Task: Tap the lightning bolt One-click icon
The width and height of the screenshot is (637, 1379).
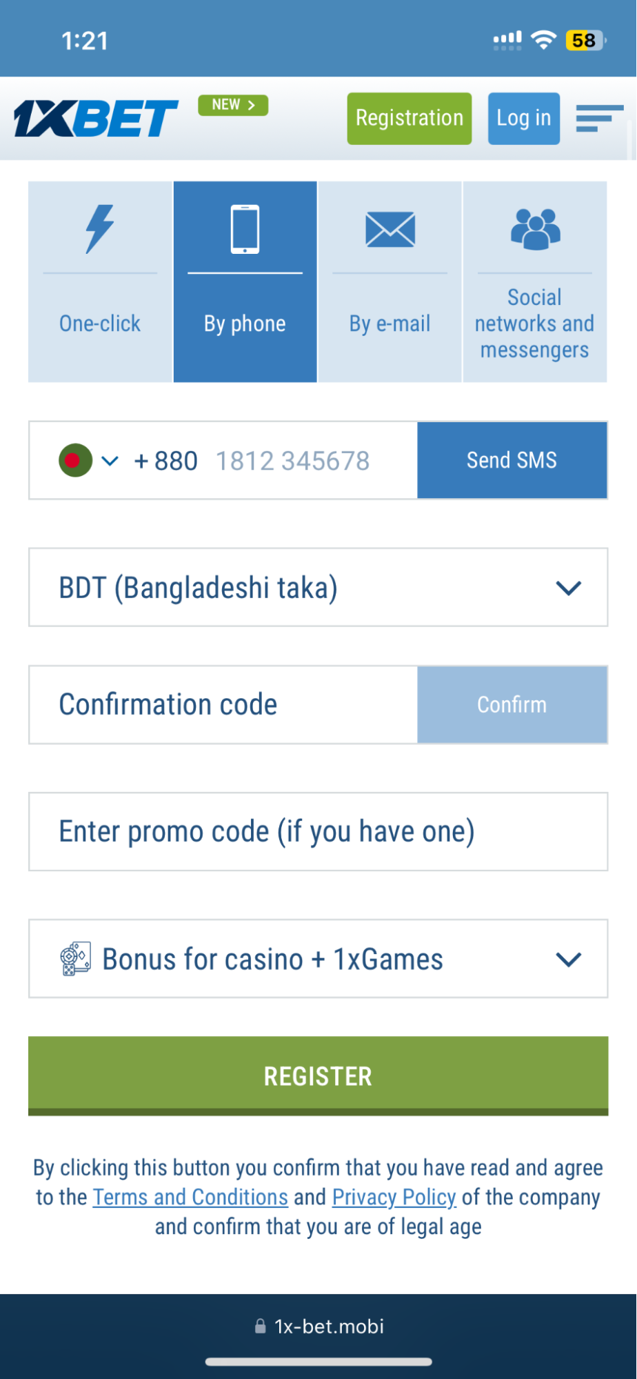Action: point(100,229)
